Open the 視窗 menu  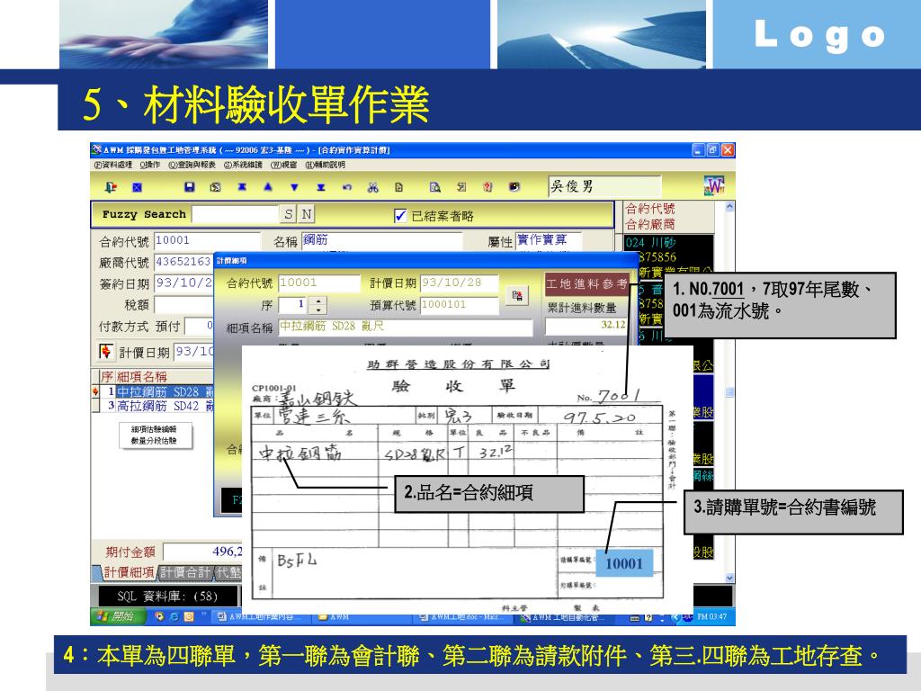[283, 166]
